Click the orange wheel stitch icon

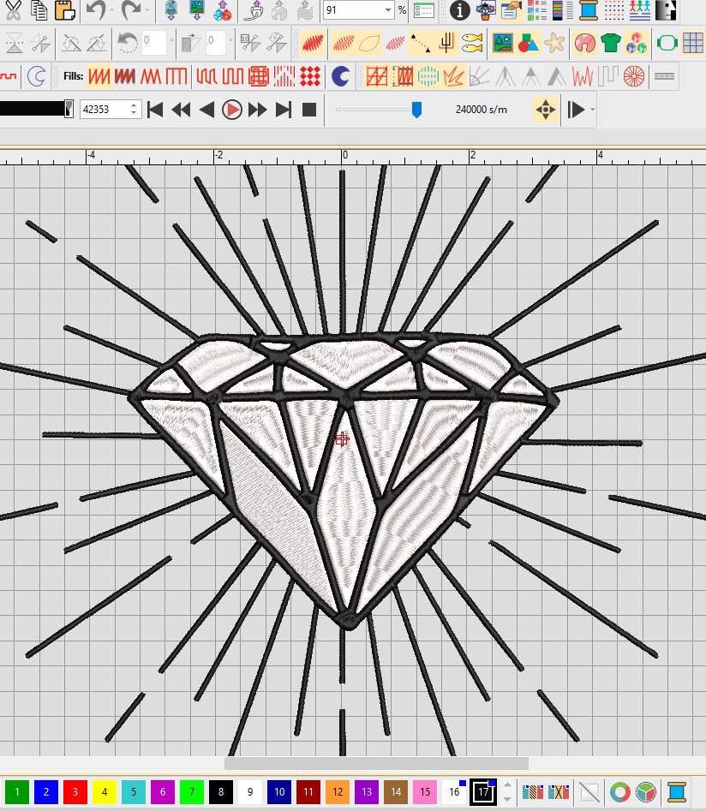[x=634, y=76]
